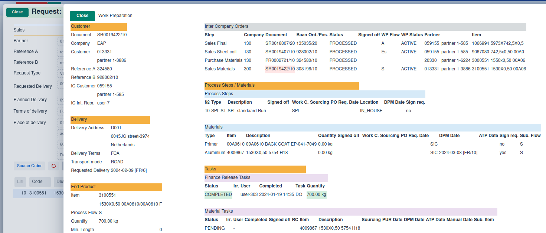This screenshot has width=546, height=233.
Task: Click the Planned Delivery field in Request window
Action: pyautogui.click(x=61, y=100)
